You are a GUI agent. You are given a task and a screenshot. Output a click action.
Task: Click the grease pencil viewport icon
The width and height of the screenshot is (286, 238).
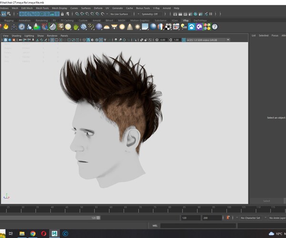point(46,40)
